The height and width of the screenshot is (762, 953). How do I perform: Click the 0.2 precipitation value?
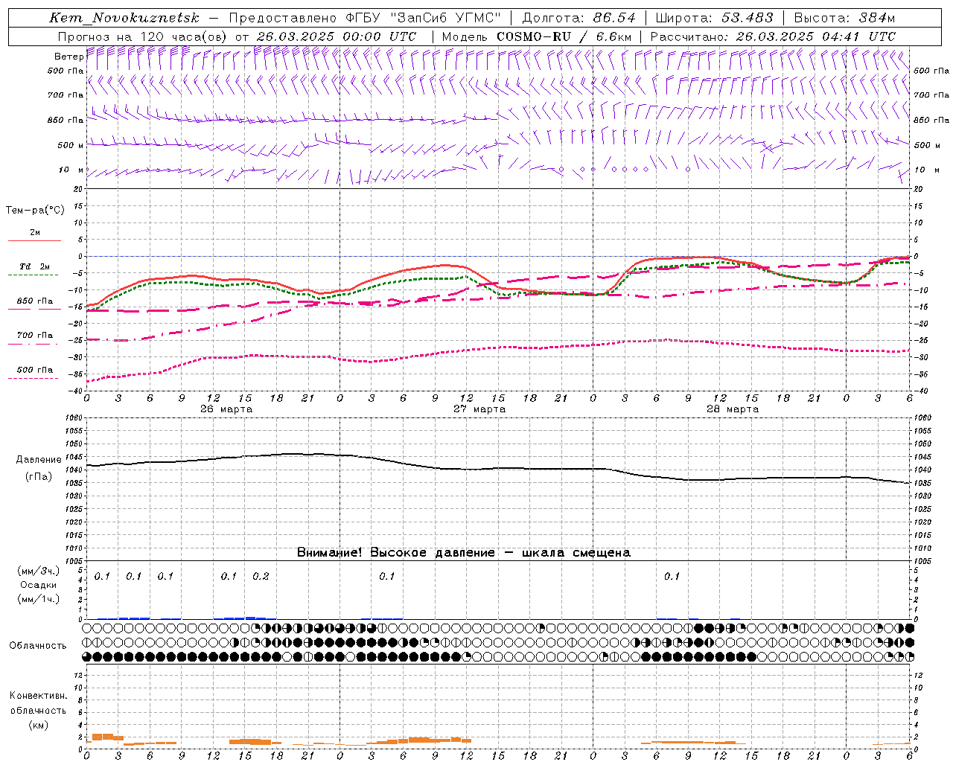tap(261, 576)
